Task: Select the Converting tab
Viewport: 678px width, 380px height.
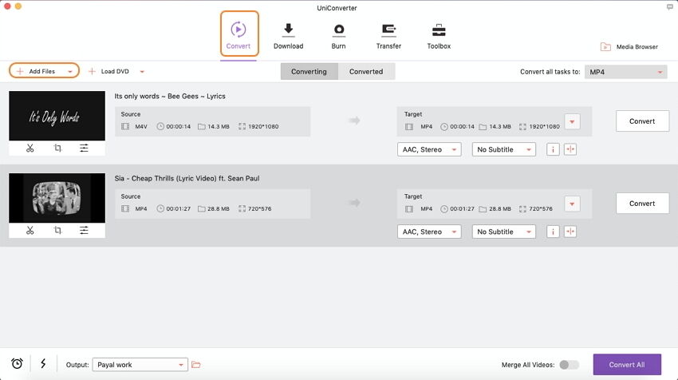Action: [x=309, y=72]
